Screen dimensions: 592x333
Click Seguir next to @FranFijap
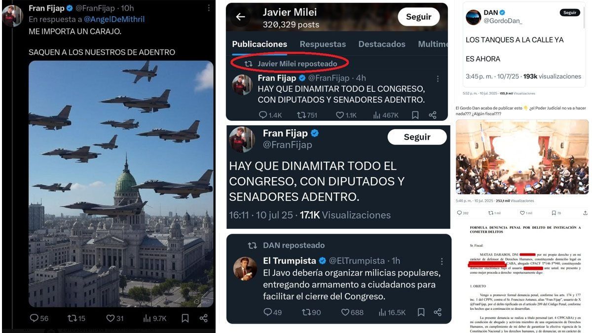tap(417, 137)
